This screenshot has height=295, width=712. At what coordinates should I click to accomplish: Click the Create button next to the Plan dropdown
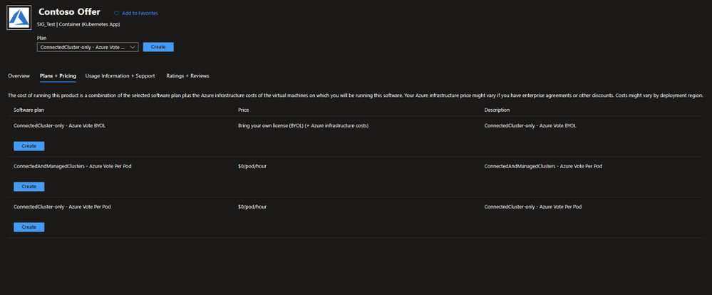tap(158, 47)
